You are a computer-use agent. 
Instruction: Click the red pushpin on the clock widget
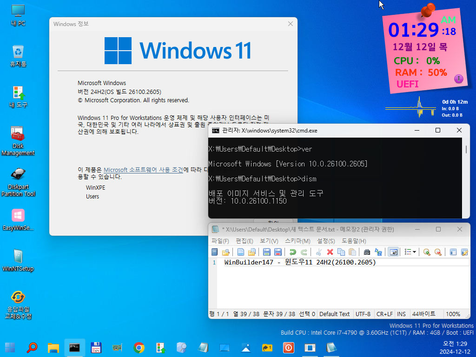click(x=428, y=10)
